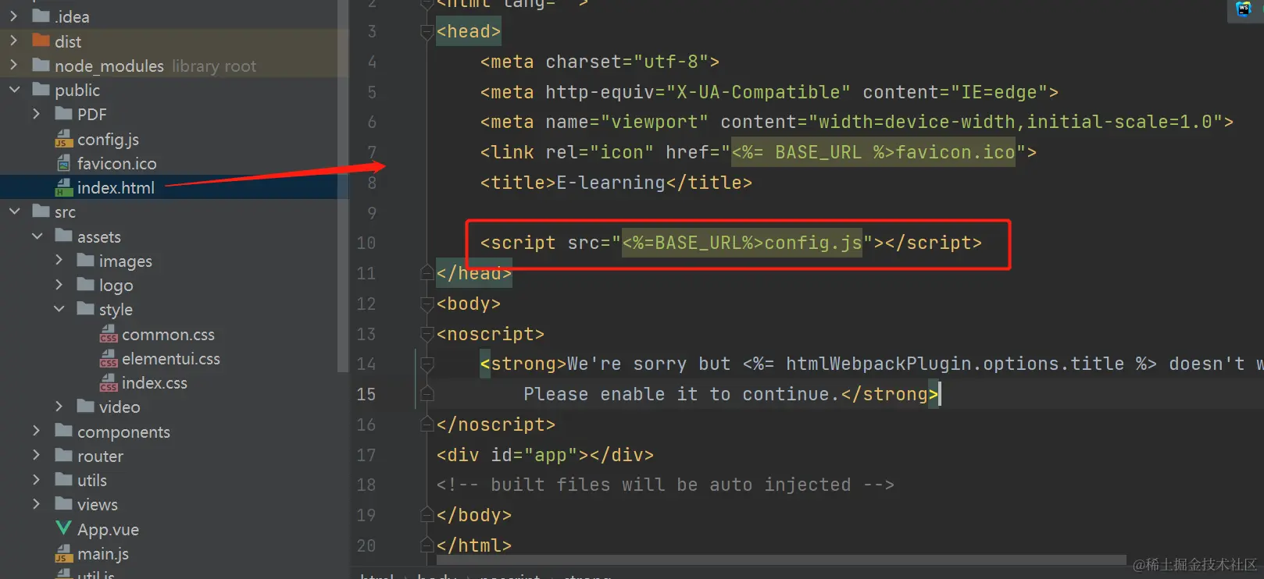Expand the .idea folder chevron

pyautogui.click(x=13, y=16)
